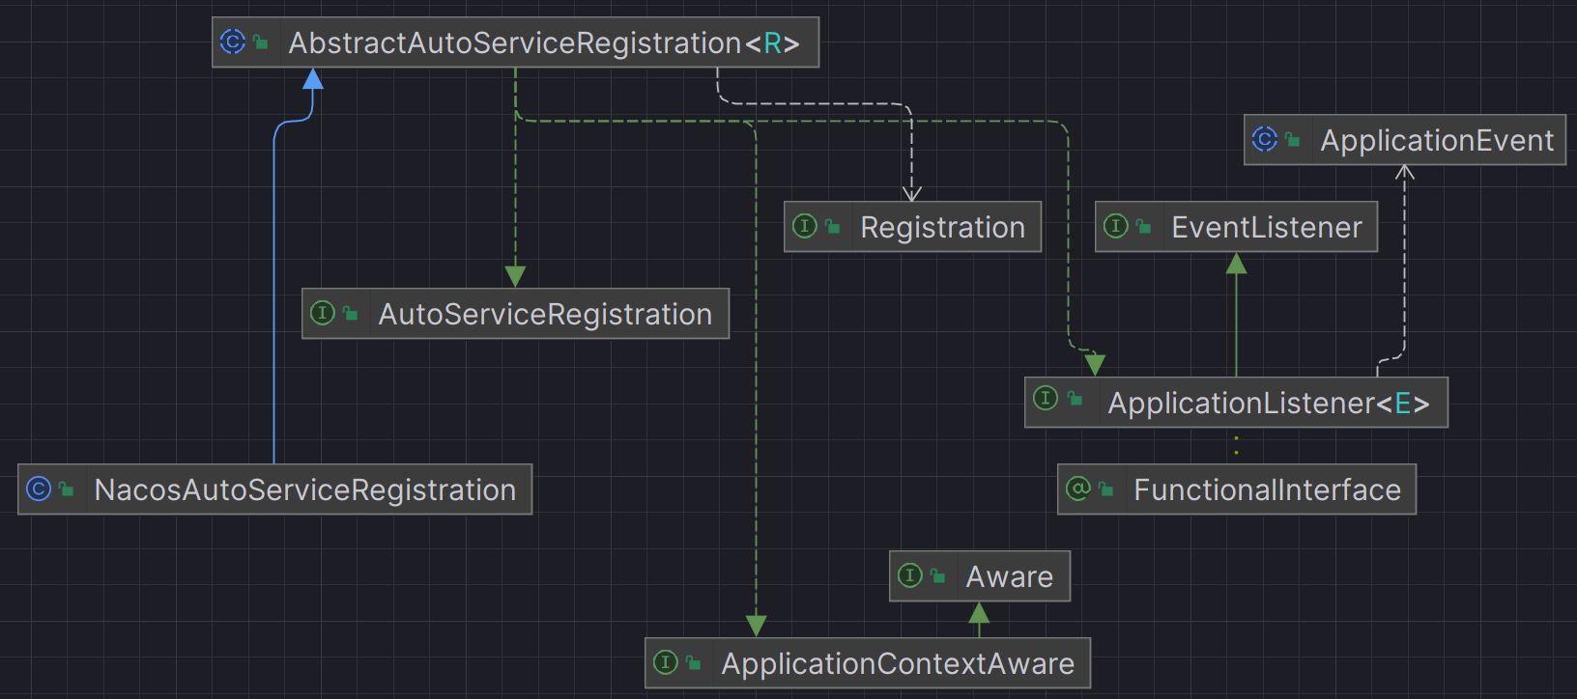Viewport: 1577px width, 699px height.
Task: Click the public lock icon beside Registration
Action: pos(833,227)
